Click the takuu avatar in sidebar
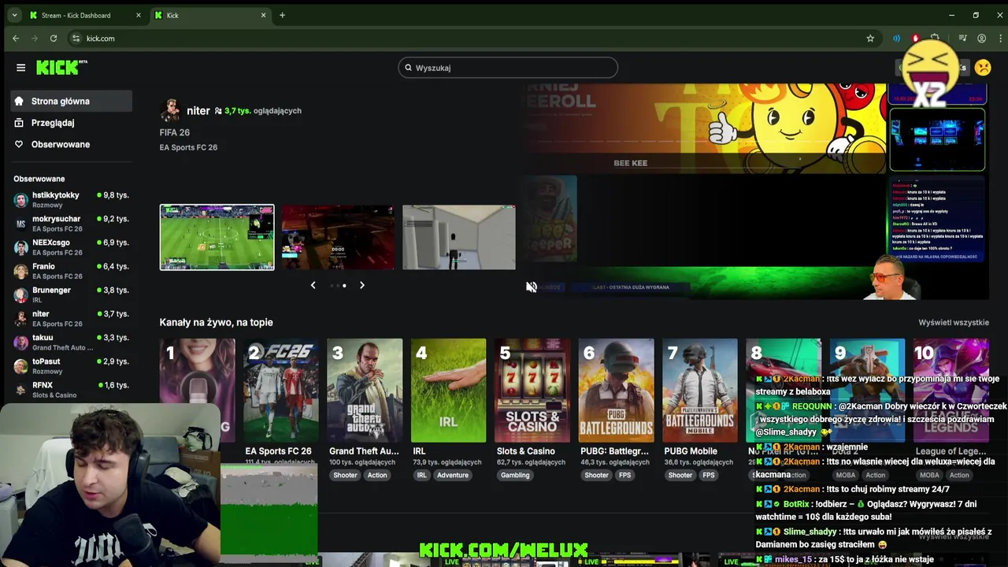 (x=21, y=343)
